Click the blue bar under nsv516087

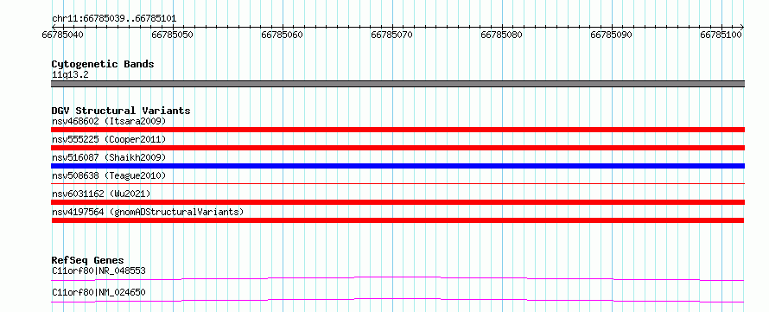point(397,166)
